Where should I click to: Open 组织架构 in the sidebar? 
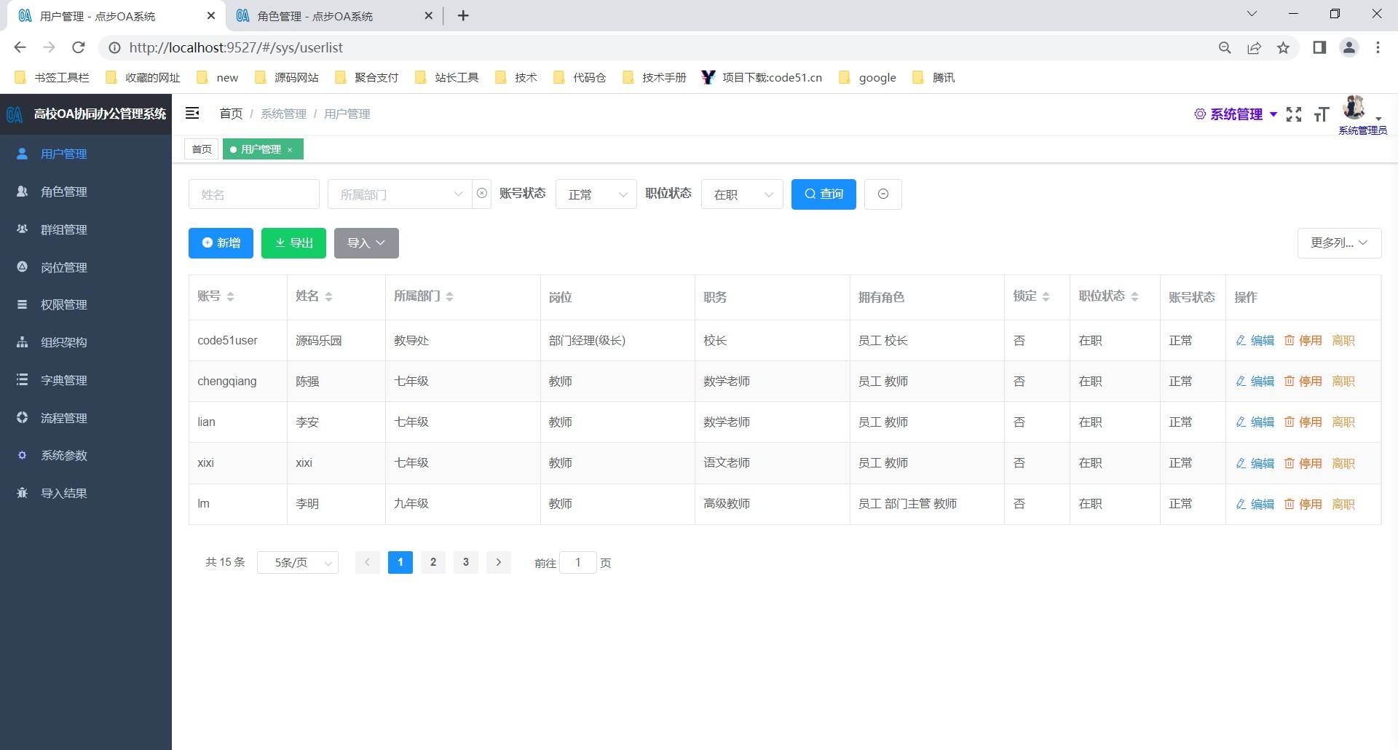pos(86,342)
